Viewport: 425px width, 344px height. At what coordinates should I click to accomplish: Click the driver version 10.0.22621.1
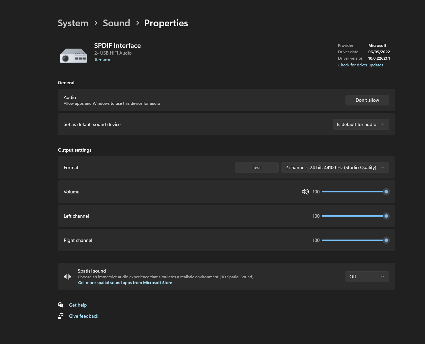[379, 58]
